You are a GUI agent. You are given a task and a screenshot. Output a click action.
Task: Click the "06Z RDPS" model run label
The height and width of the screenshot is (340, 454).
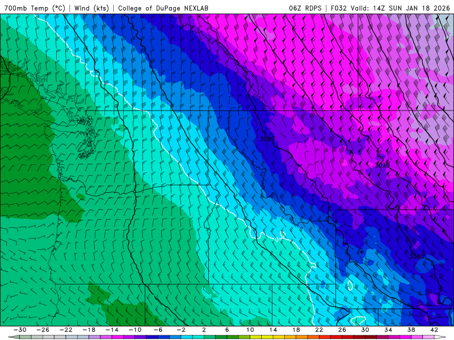coord(305,8)
